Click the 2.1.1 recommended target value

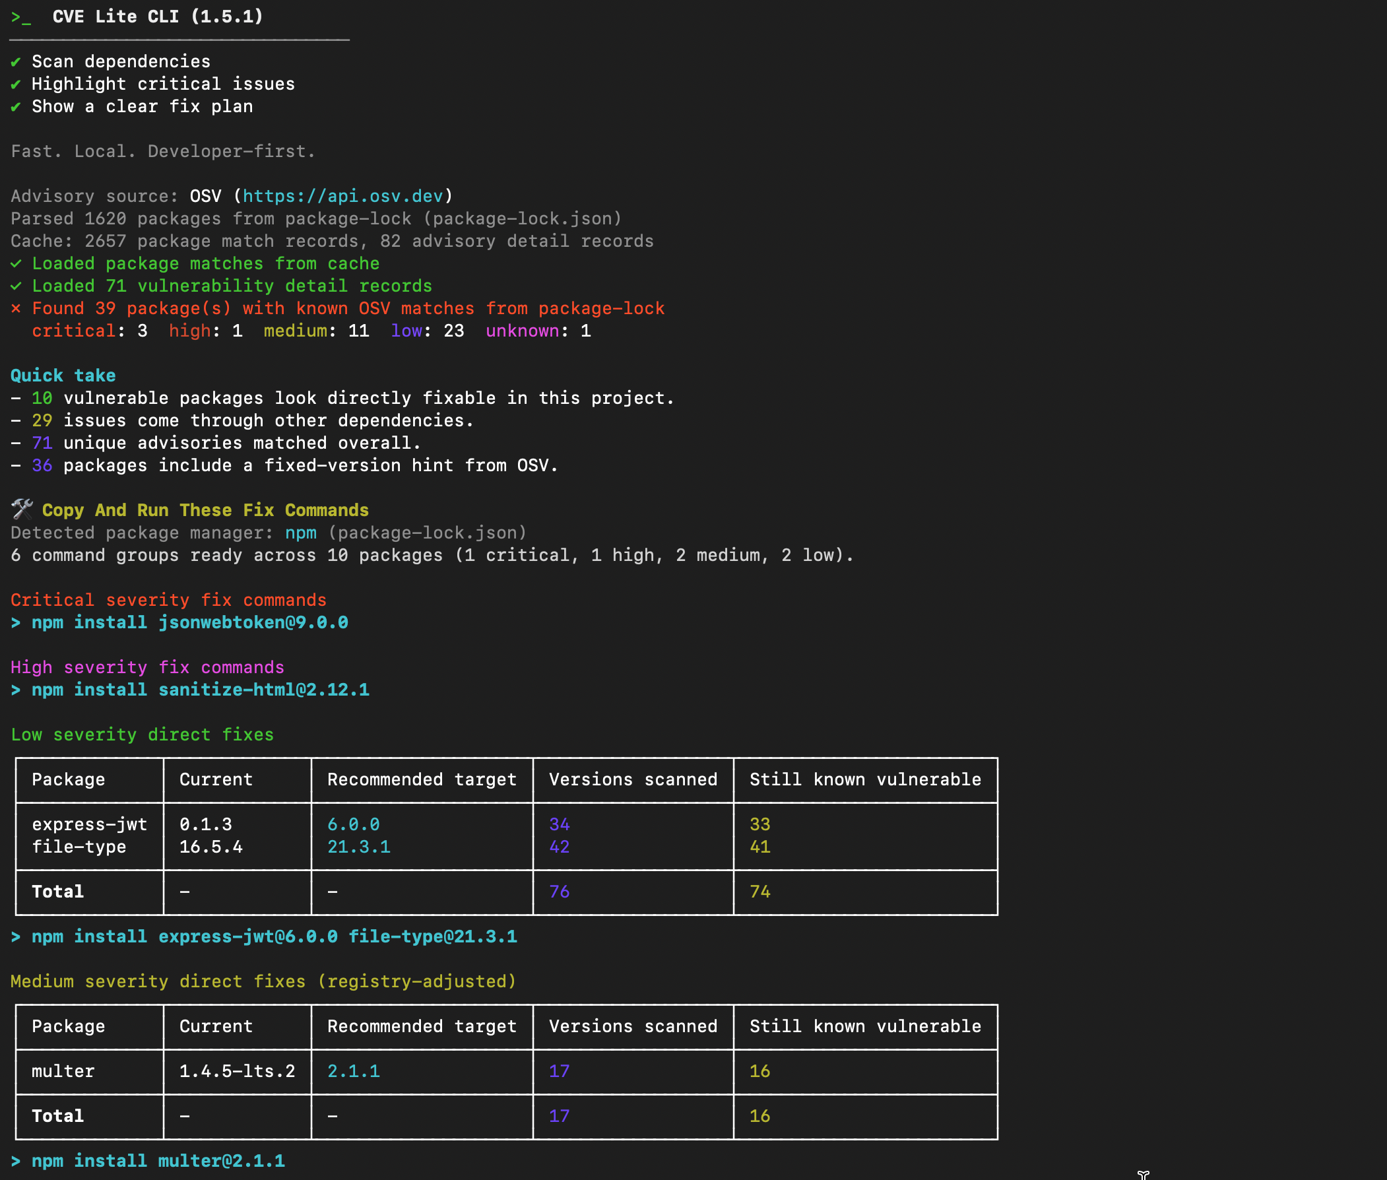point(353,1072)
